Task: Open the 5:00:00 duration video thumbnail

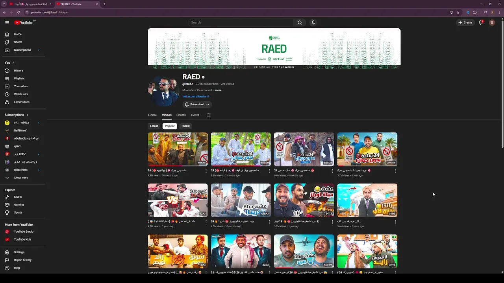Action: (241, 149)
